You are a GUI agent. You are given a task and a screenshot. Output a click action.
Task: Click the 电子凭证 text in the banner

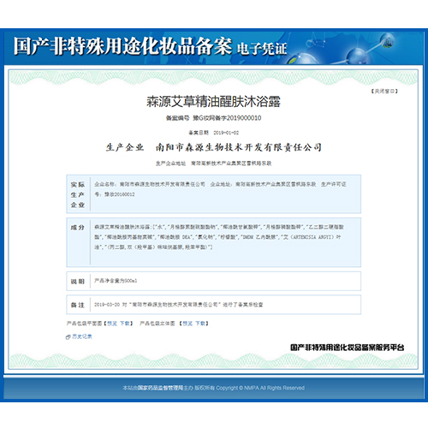pyautogui.click(x=262, y=49)
